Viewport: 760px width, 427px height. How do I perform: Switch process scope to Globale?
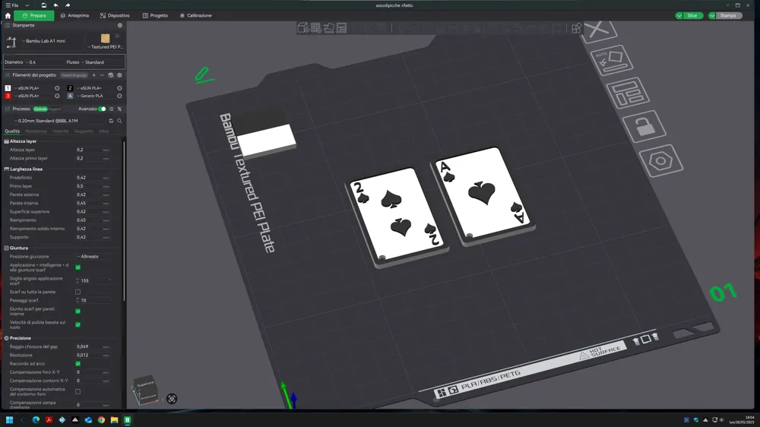[40, 109]
